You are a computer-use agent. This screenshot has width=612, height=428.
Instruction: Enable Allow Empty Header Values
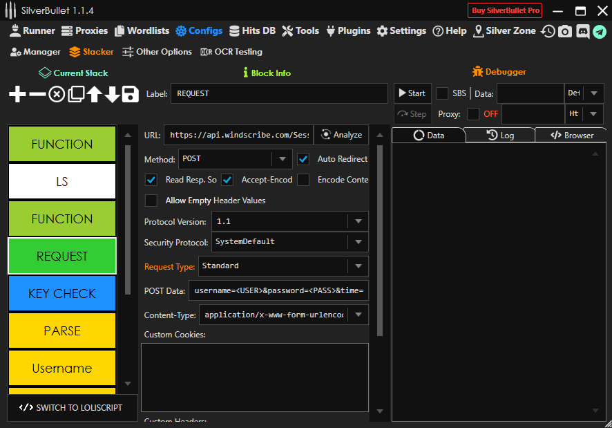pos(151,201)
